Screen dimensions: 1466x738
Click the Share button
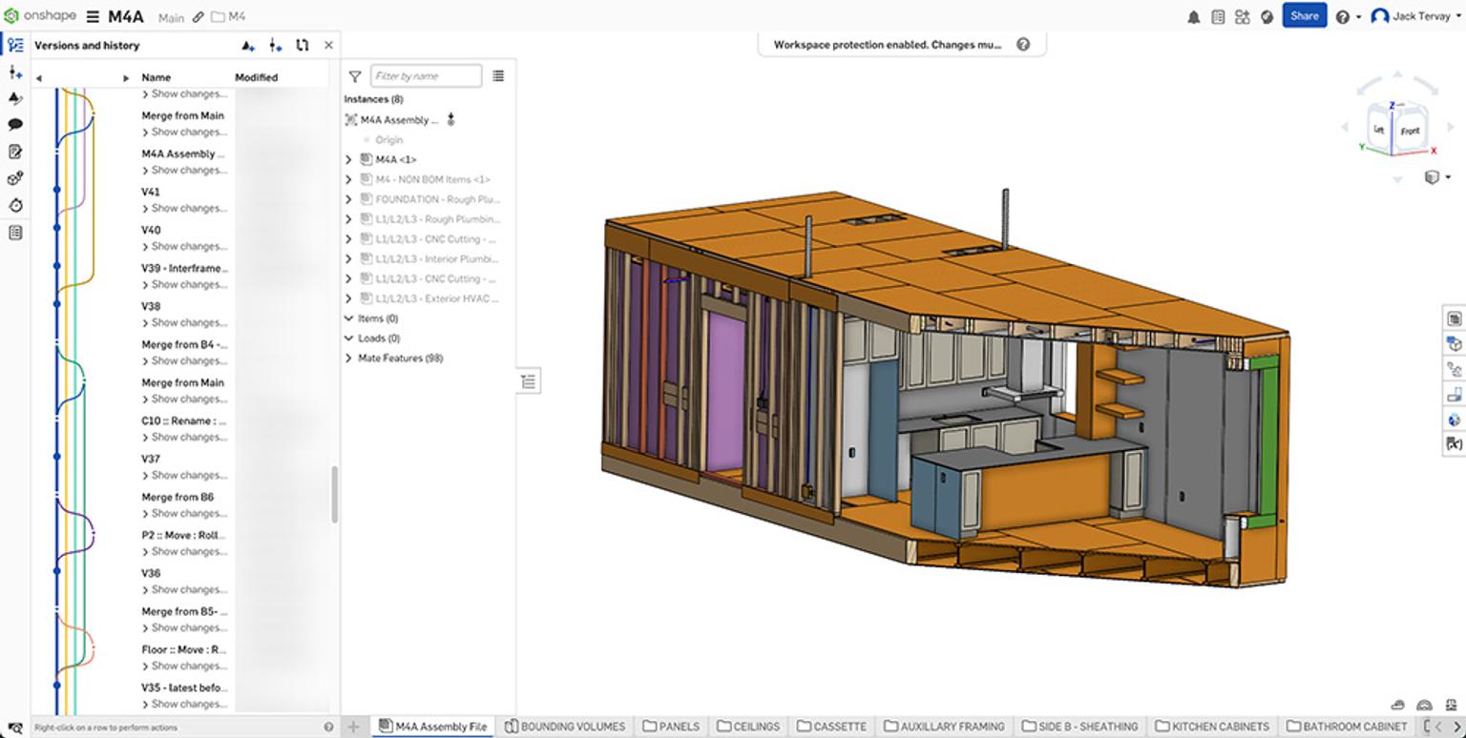1304,16
